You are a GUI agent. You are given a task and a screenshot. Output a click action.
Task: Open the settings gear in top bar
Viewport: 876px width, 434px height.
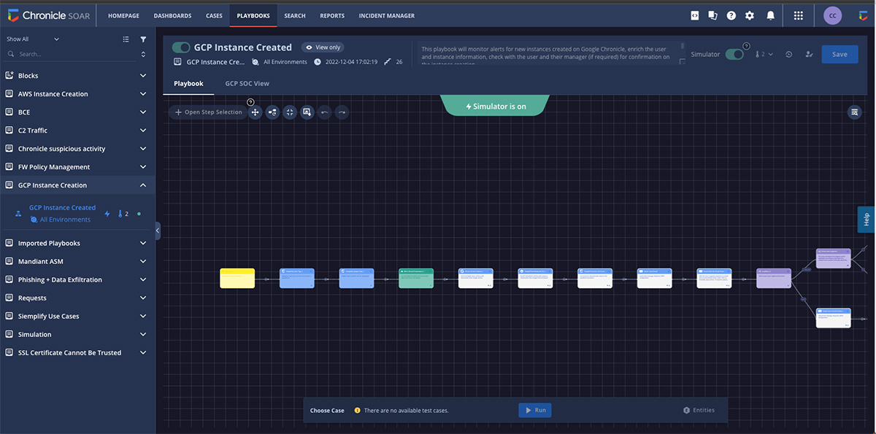point(750,15)
